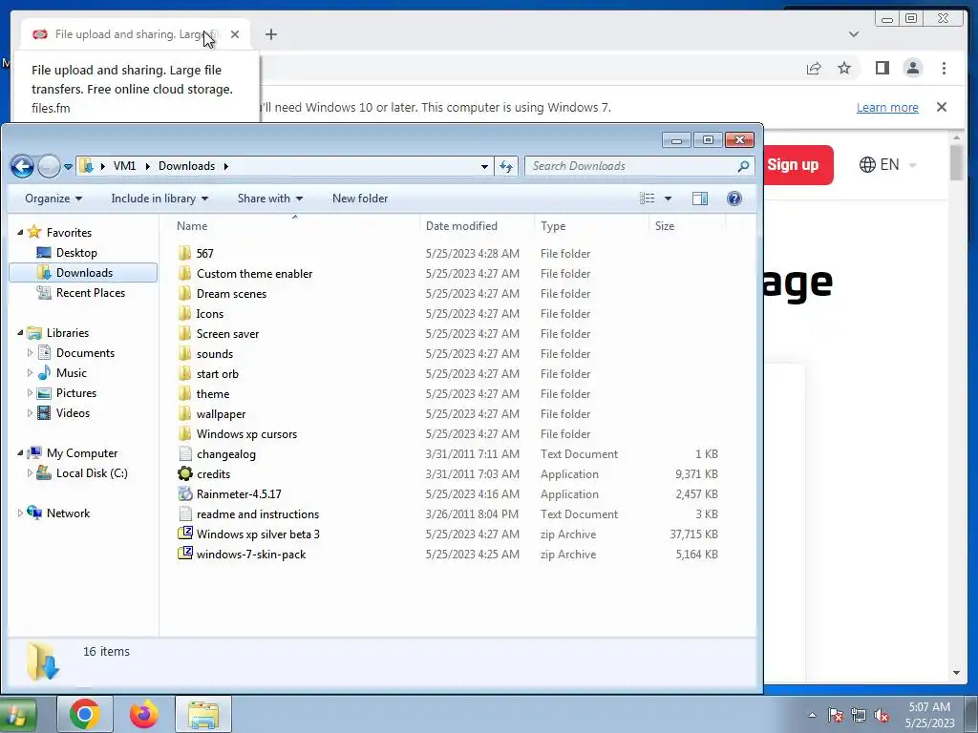Click Chrome share this page icon

click(814, 68)
